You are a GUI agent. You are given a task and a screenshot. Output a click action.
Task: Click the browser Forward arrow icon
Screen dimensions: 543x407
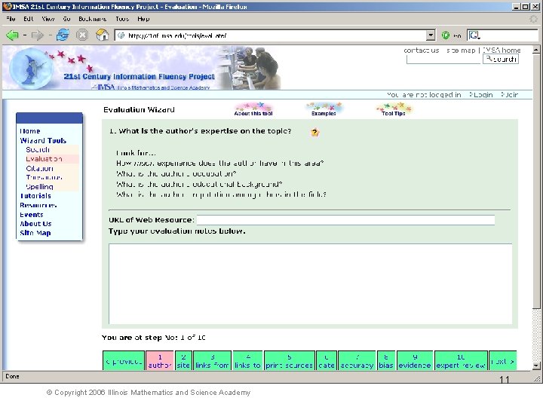coord(38,35)
